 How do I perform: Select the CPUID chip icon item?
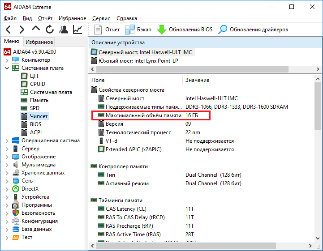coord(24,84)
